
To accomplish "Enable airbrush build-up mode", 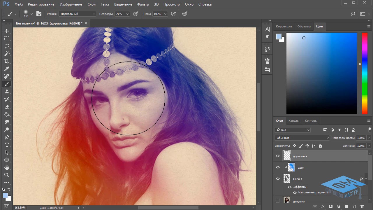I will 173,14.
